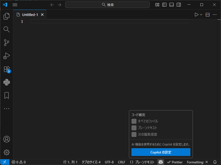Open the Search view in activity bar
The height and width of the screenshot is (165, 221).
point(6,29)
